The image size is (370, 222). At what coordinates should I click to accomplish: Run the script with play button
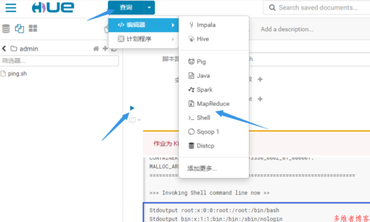coord(132,108)
